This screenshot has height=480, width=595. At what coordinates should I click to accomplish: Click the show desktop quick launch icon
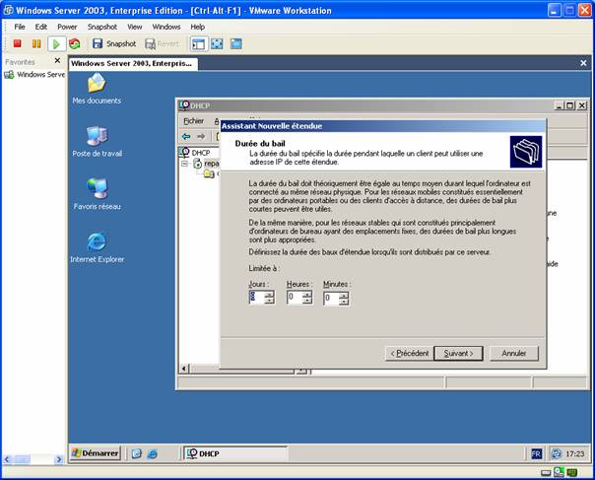(x=137, y=453)
